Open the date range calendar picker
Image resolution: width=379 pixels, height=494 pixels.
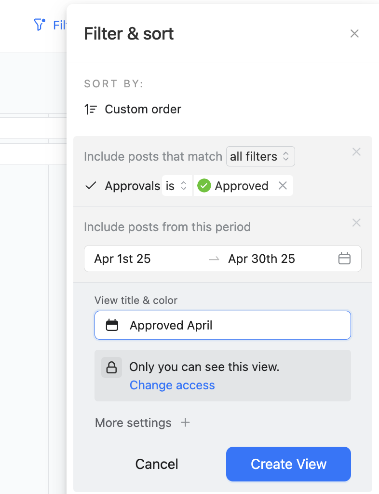(344, 259)
